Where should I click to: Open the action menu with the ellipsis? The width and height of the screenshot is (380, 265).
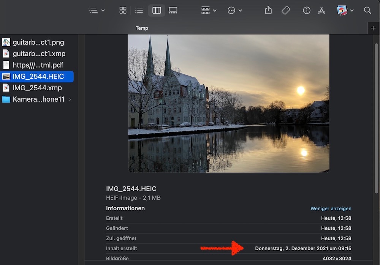pyautogui.click(x=234, y=11)
